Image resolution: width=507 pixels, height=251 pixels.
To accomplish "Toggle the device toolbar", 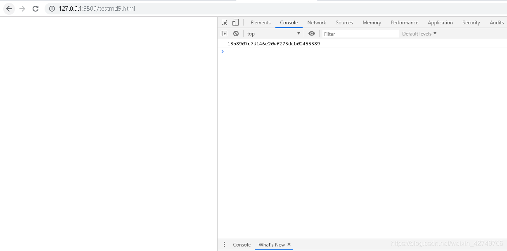I will 235,22.
